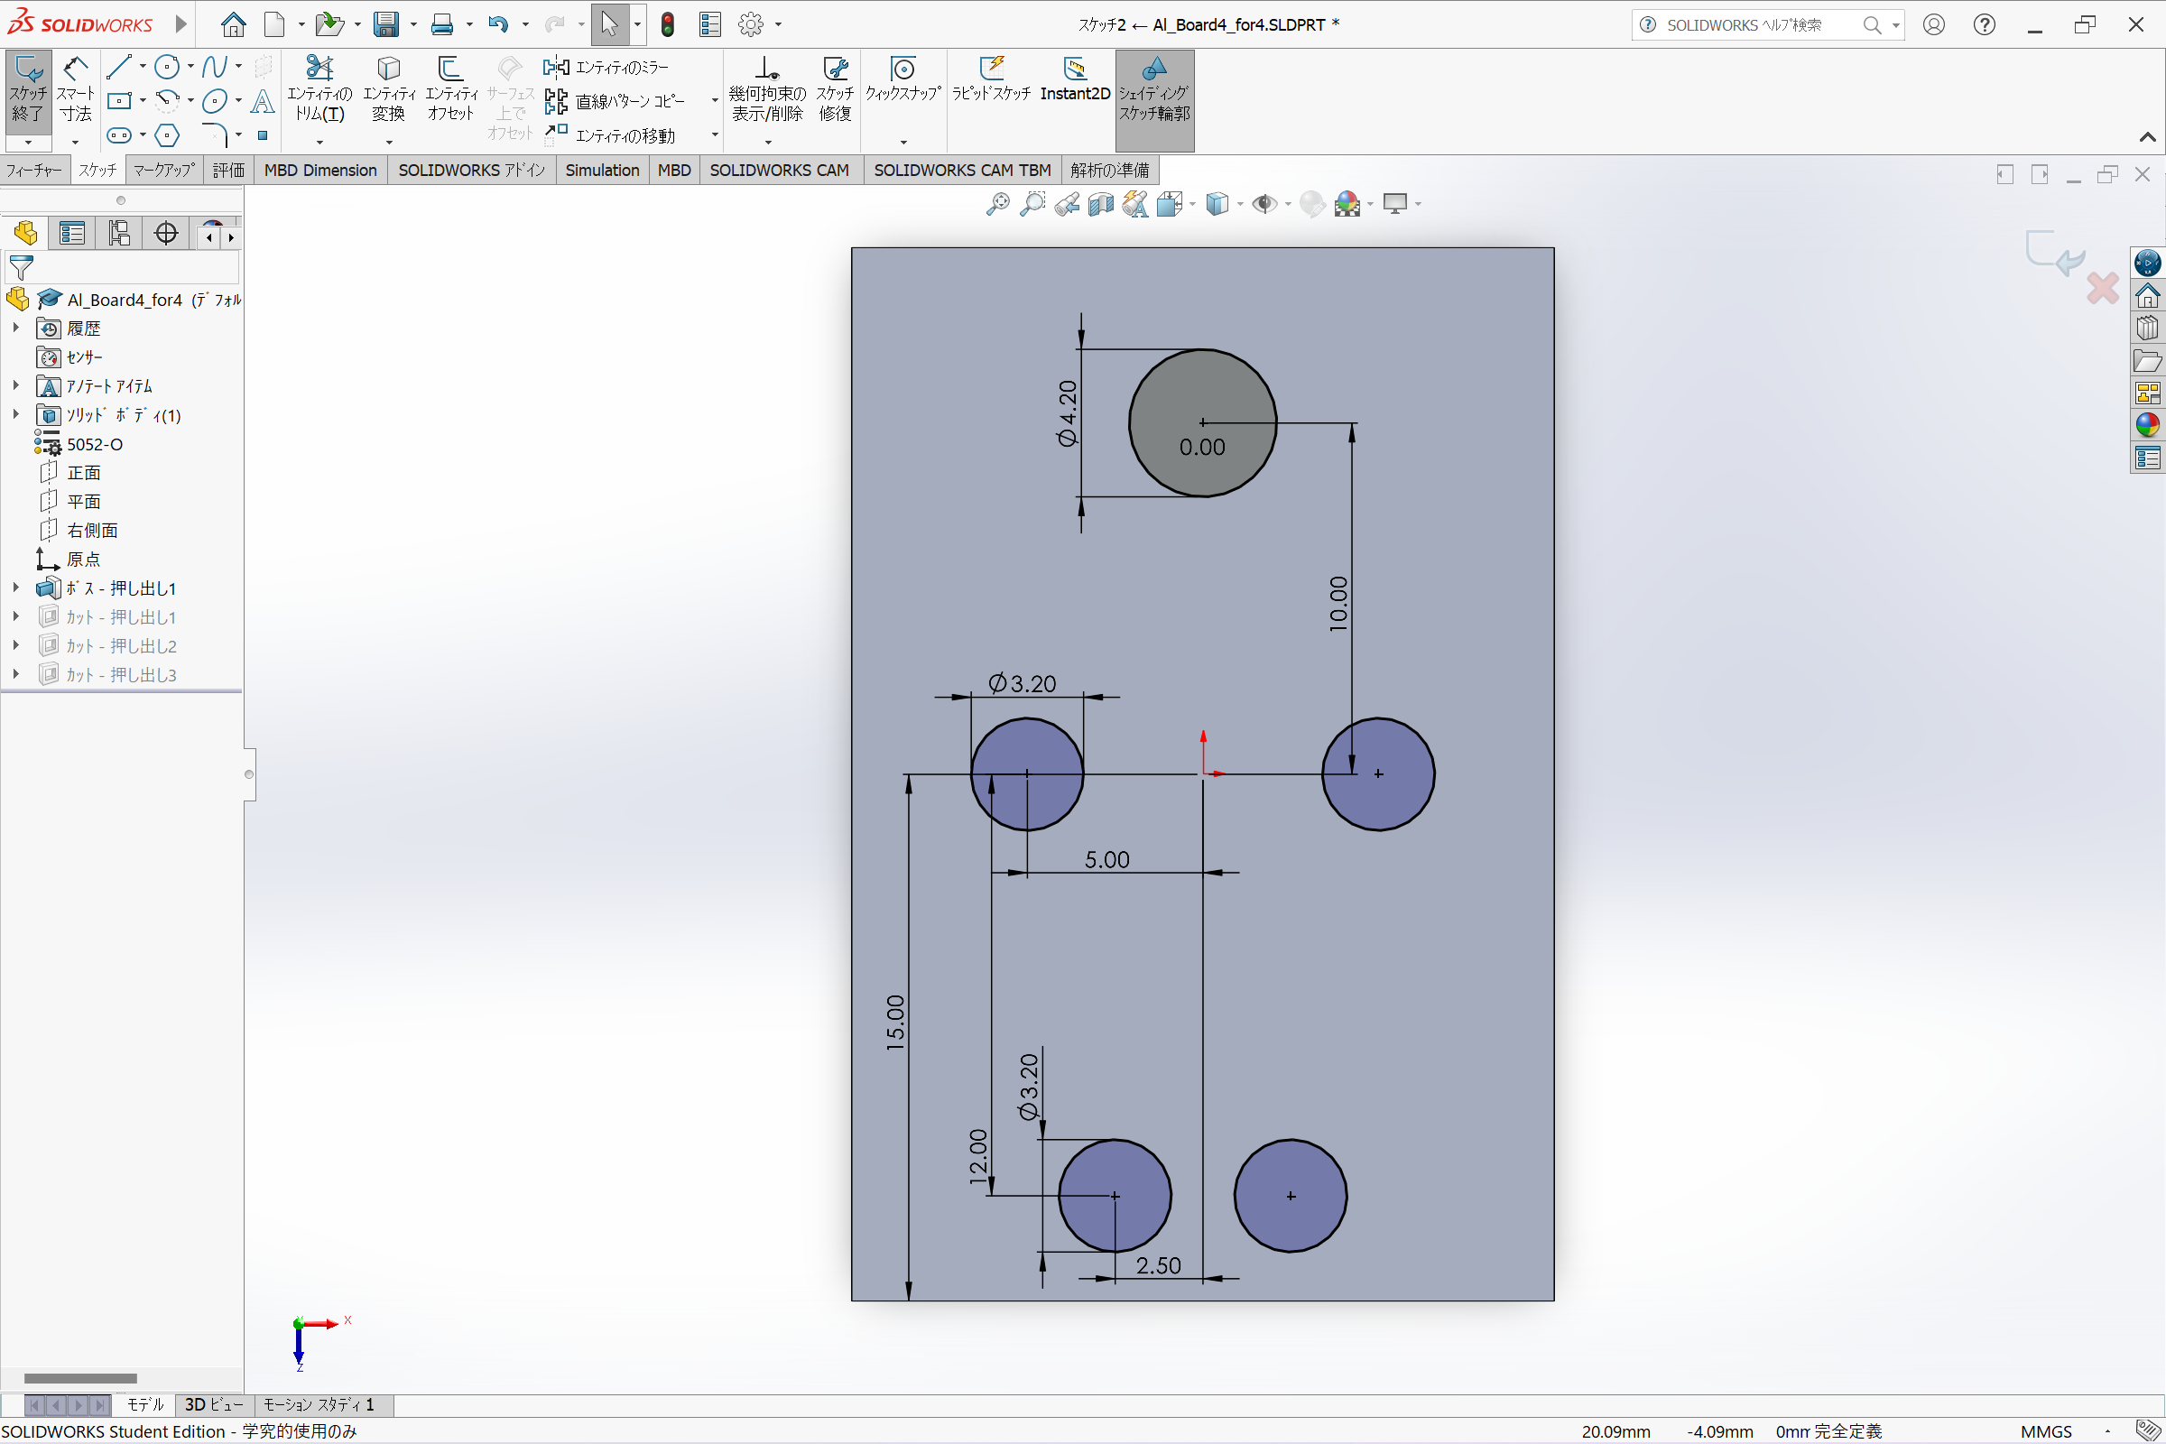This screenshot has width=2166, height=1444.
Task: Click the MMGS unit system status
Action: (2045, 1431)
